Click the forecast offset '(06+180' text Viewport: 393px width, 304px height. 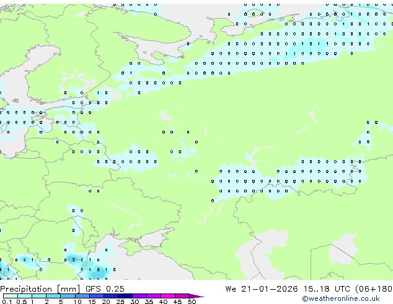pos(374,288)
